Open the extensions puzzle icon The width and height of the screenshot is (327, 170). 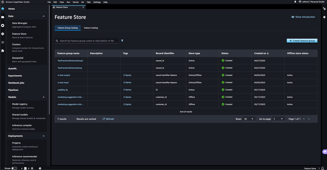(3, 51)
